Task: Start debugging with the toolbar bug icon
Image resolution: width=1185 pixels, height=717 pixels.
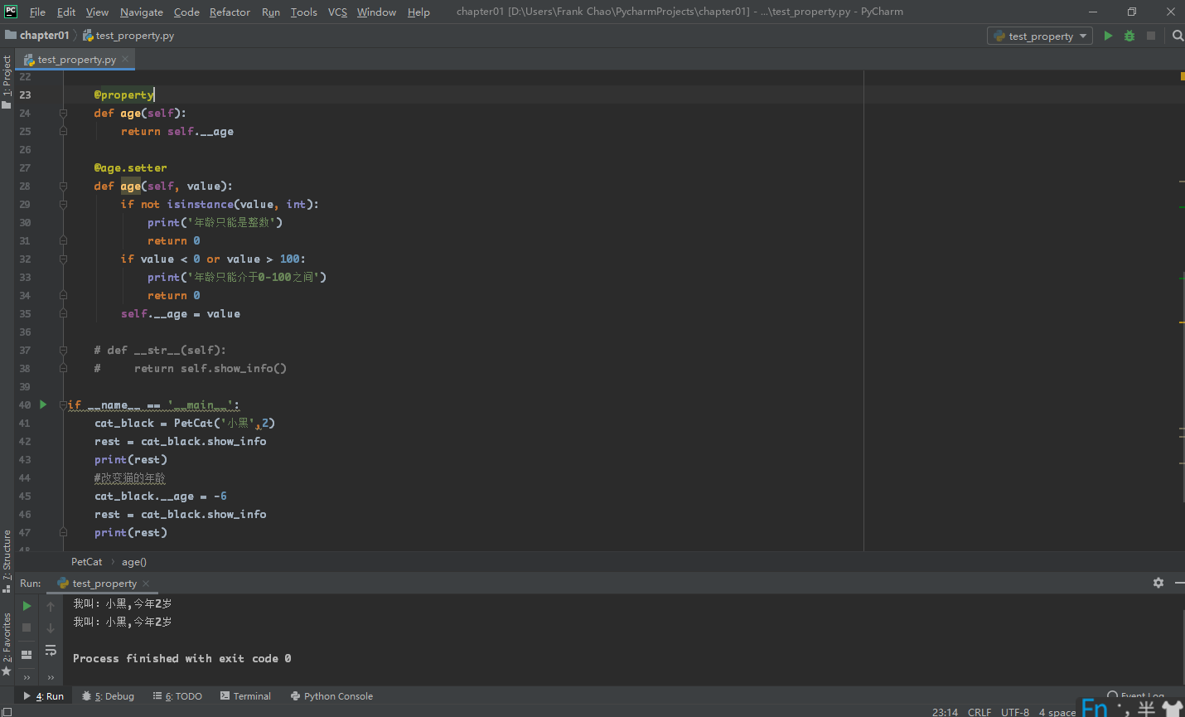Action: [x=1129, y=36]
